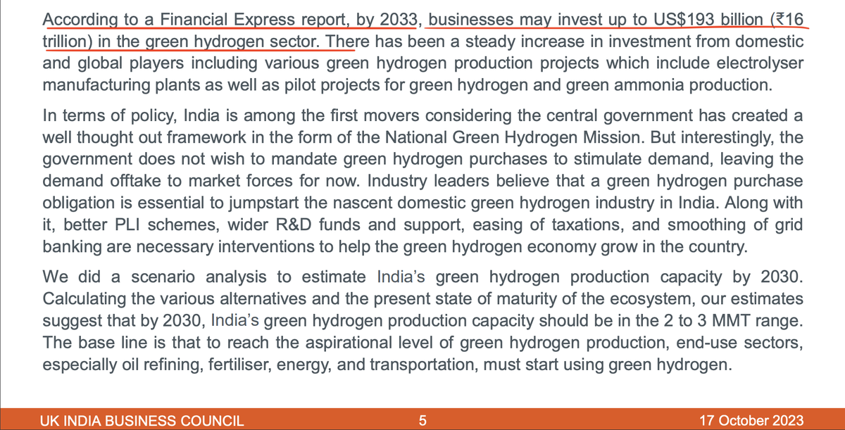Click the page number 5 in footer

(423, 421)
